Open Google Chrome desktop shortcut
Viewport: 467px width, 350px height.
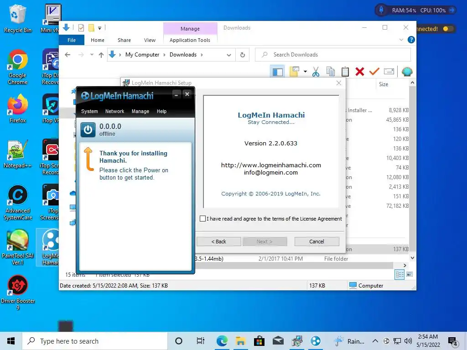[17, 67]
